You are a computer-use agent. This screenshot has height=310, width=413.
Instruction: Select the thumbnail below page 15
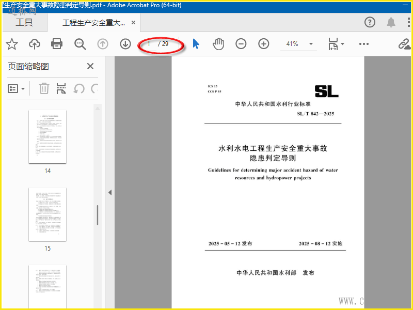pyautogui.click(x=47, y=287)
